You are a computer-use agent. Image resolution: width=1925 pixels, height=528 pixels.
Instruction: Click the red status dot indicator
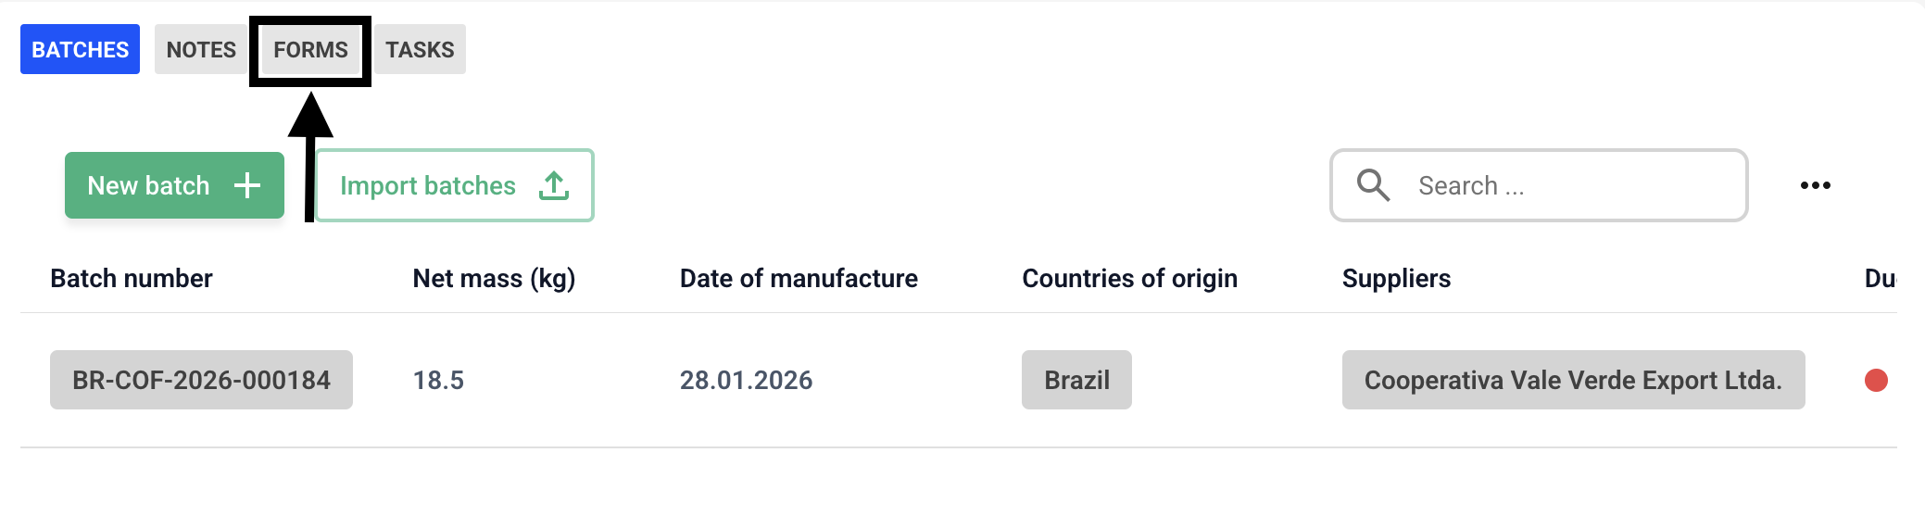point(1876,380)
